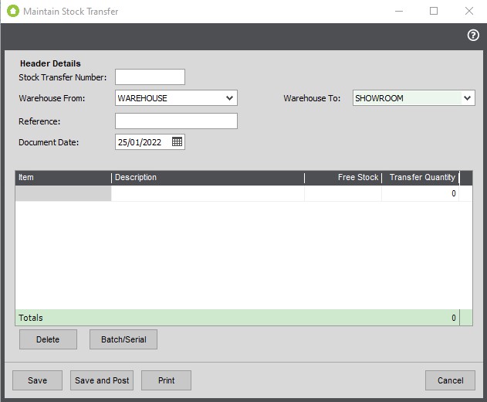Open the Batch/Serial button
The height and width of the screenshot is (402, 487).
coord(123,339)
